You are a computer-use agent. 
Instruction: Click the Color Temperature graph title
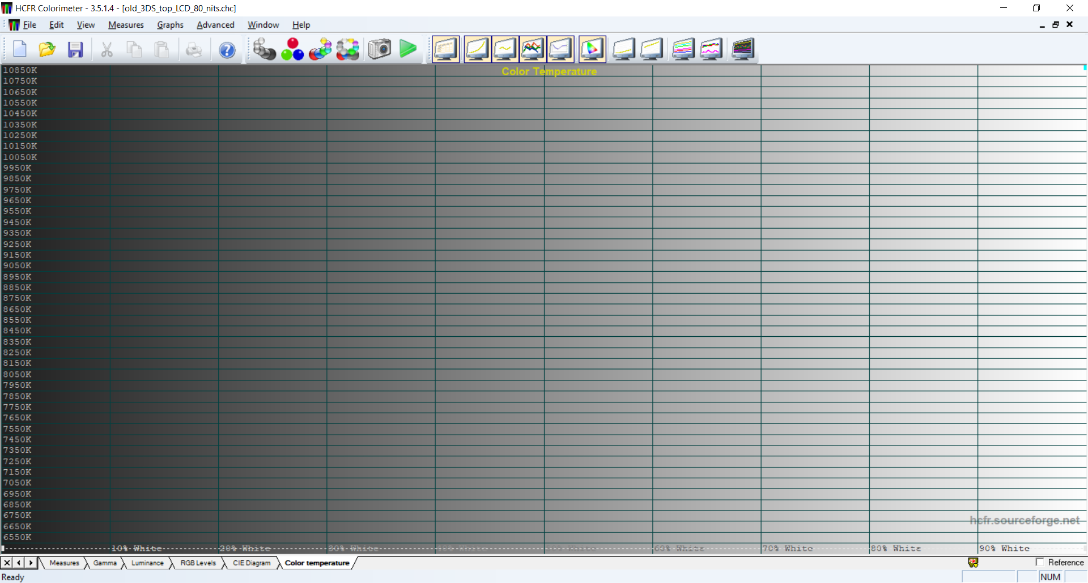[x=549, y=71]
